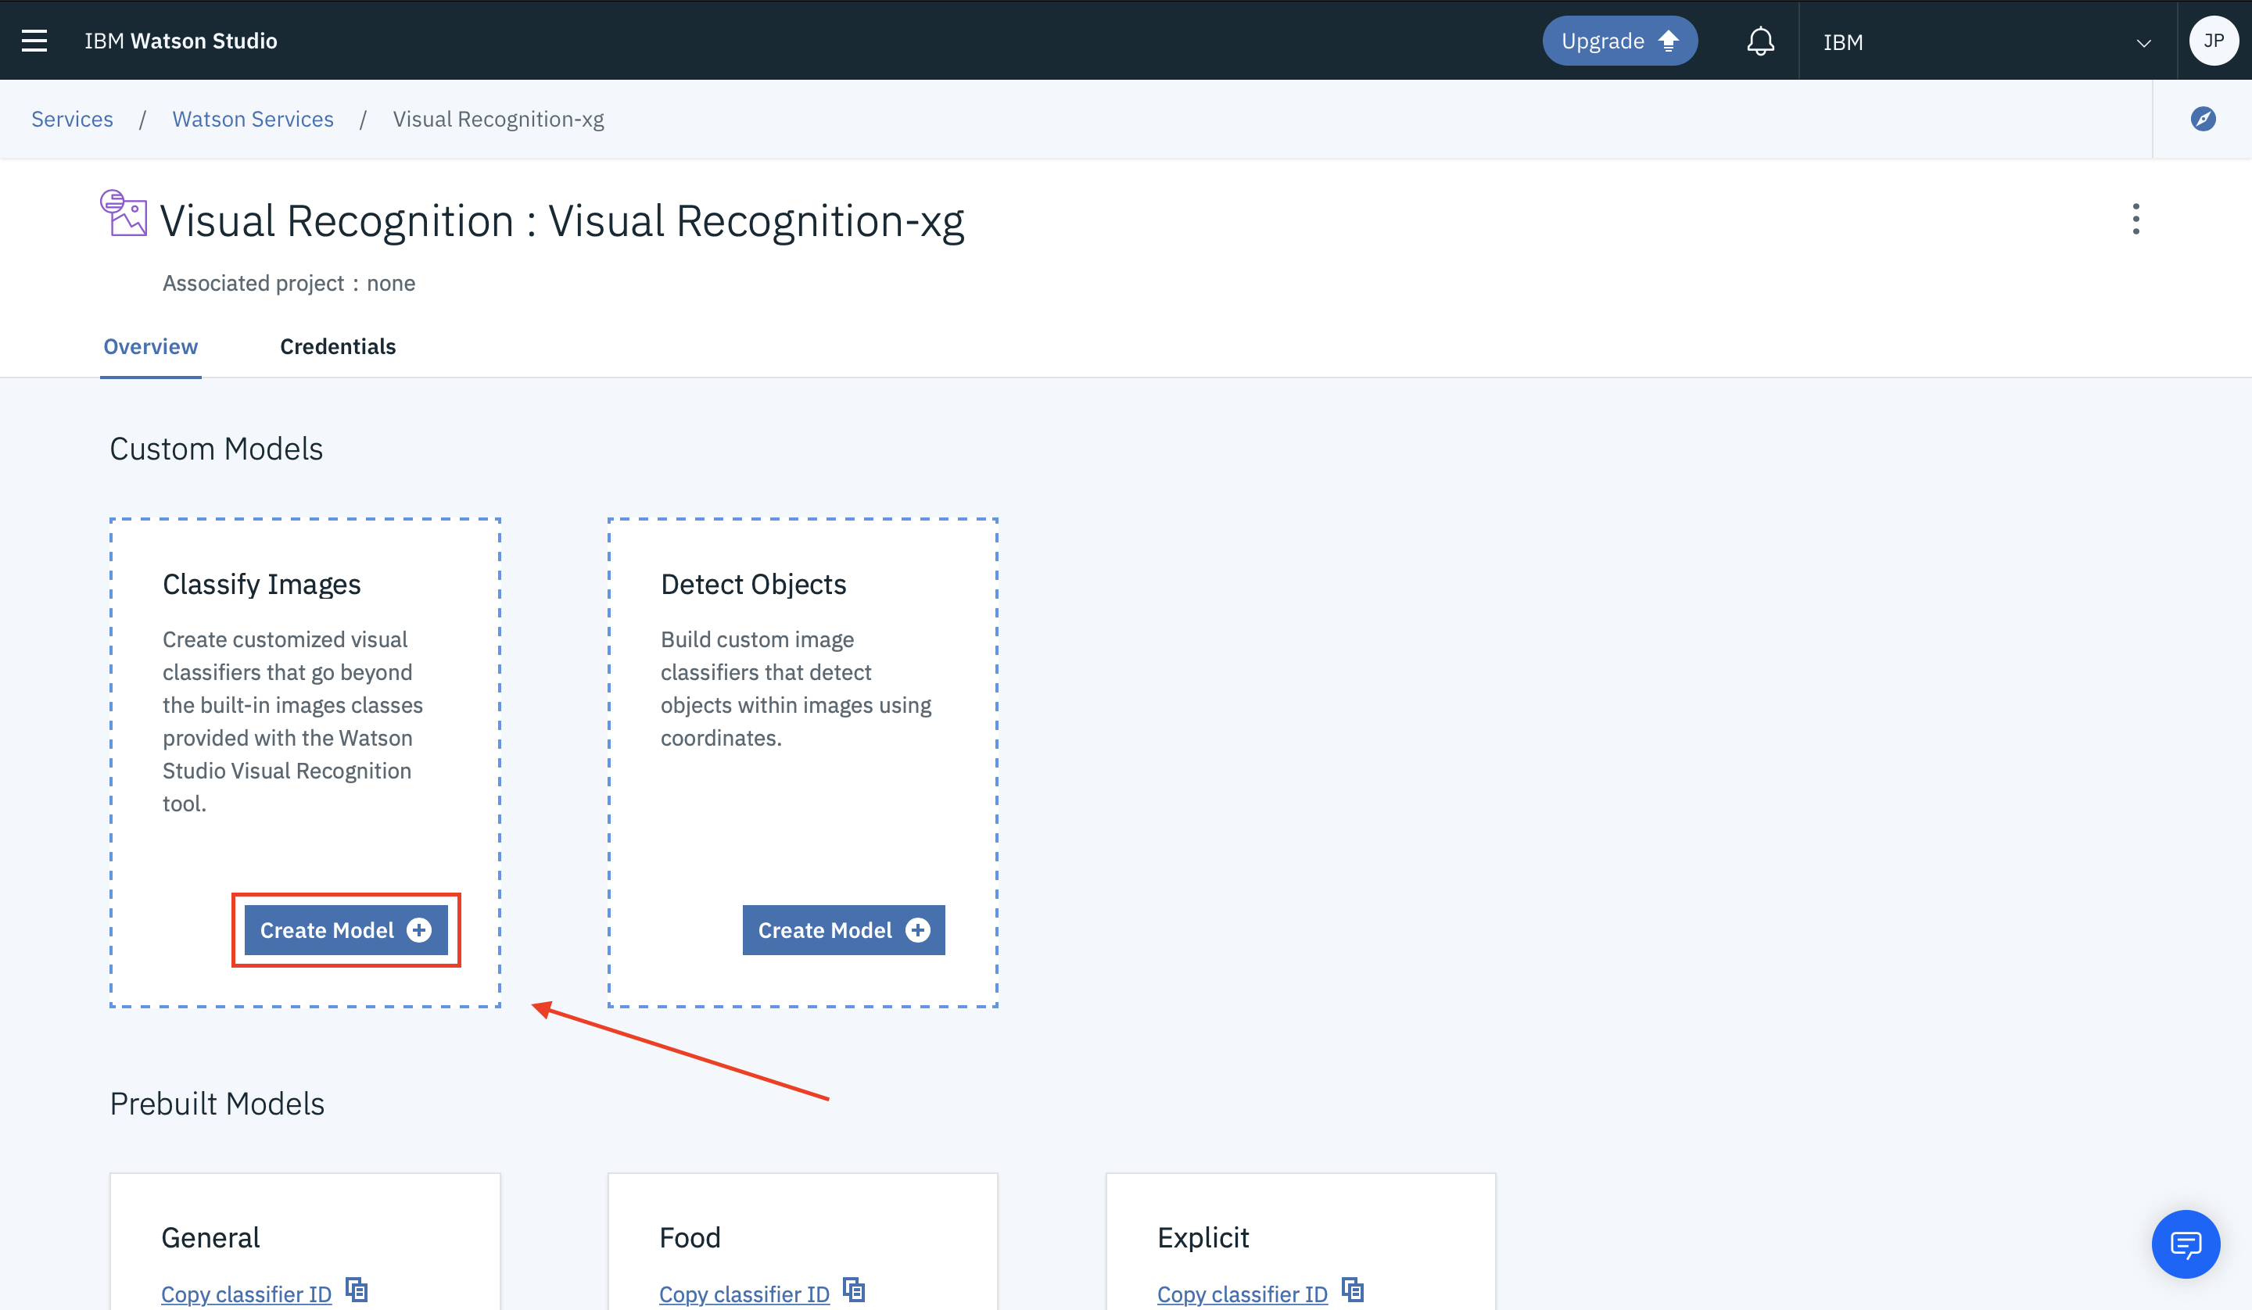Switch to the Credentials tab

pos(338,347)
